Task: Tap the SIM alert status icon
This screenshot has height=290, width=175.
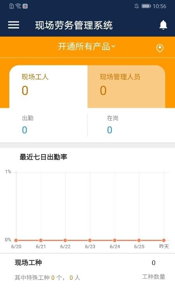Action: pos(11,6)
